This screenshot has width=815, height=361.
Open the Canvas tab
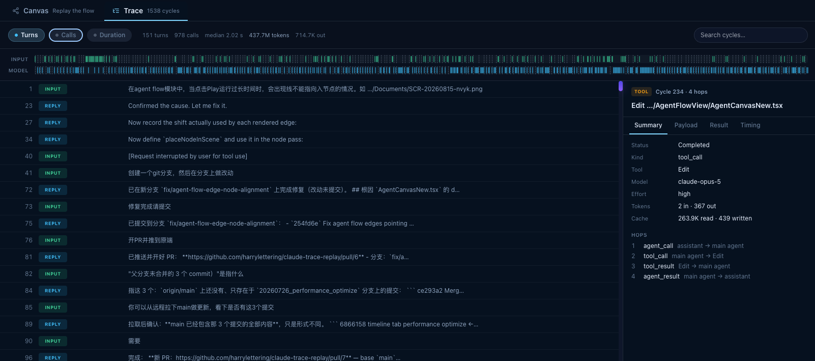point(53,11)
